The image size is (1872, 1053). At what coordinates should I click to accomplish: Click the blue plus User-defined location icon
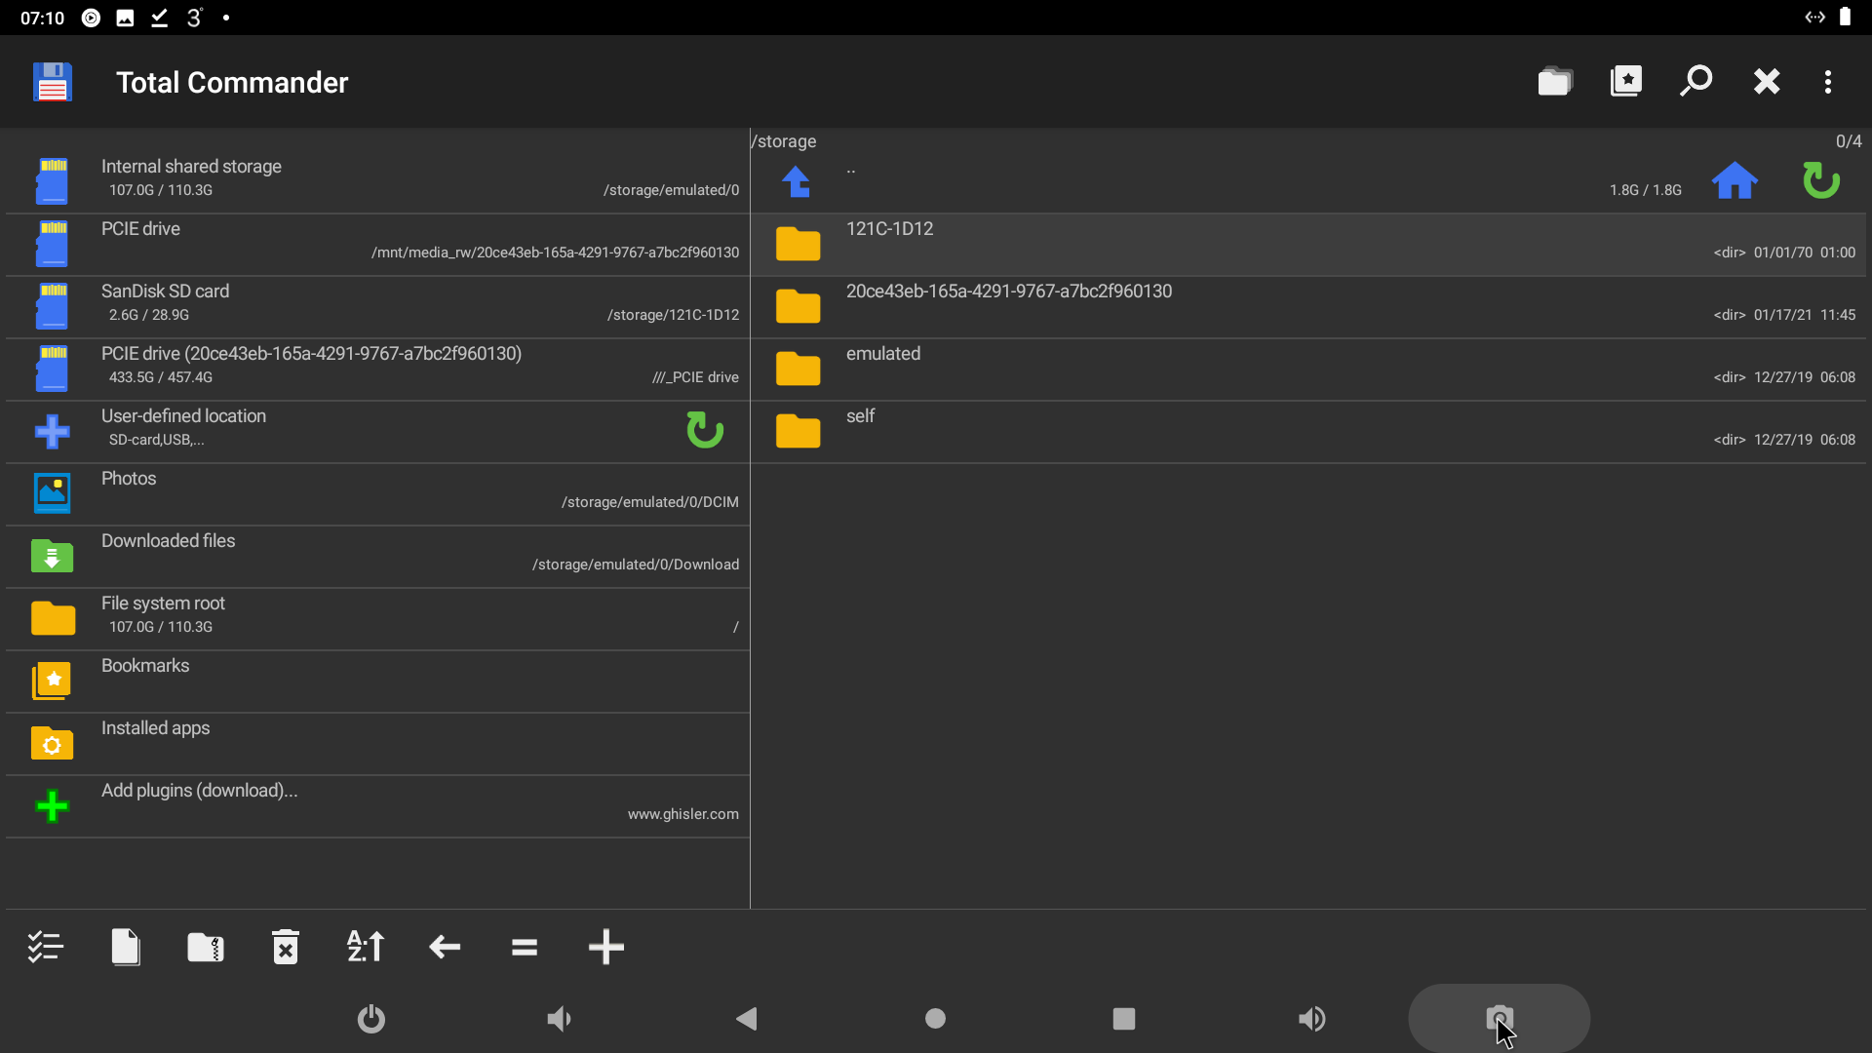click(52, 431)
